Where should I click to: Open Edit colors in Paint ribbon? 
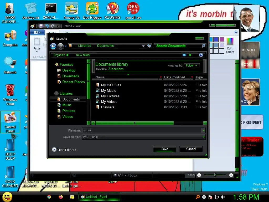coord(230,46)
